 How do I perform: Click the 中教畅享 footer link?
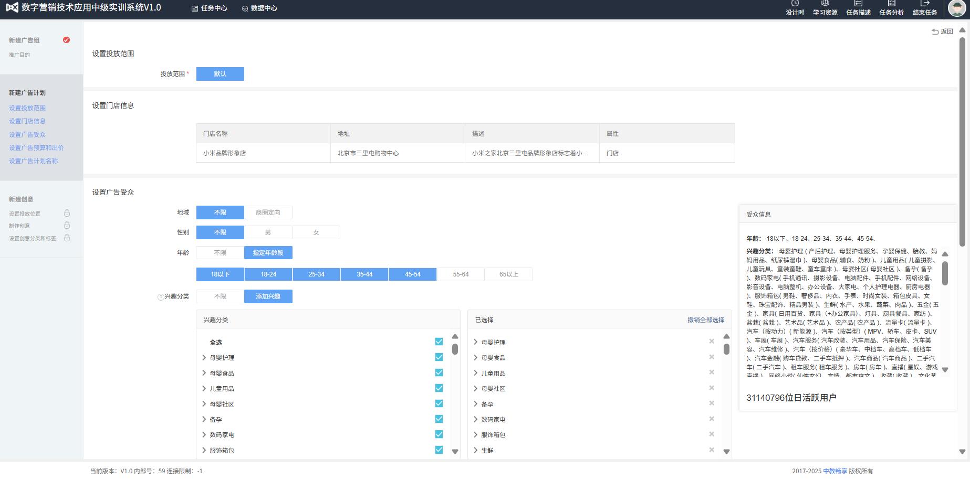click(835, 471)
